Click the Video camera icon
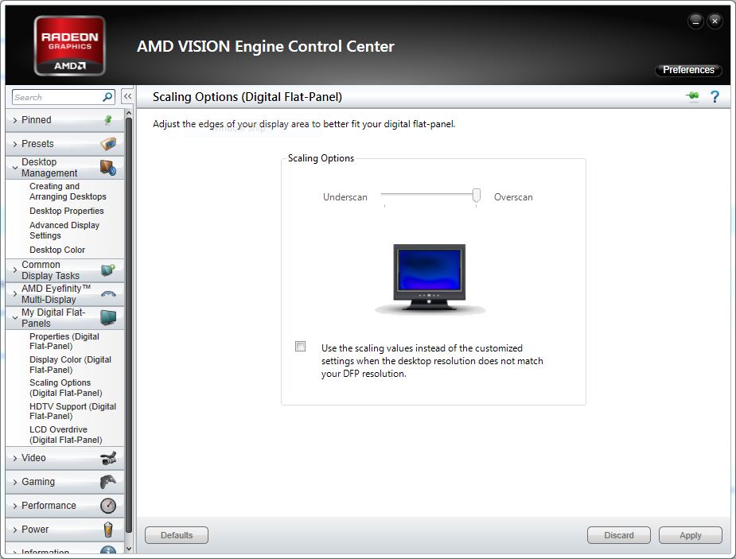Image resolution: width=736 pixels, height=559 pixels. point(108,458)
